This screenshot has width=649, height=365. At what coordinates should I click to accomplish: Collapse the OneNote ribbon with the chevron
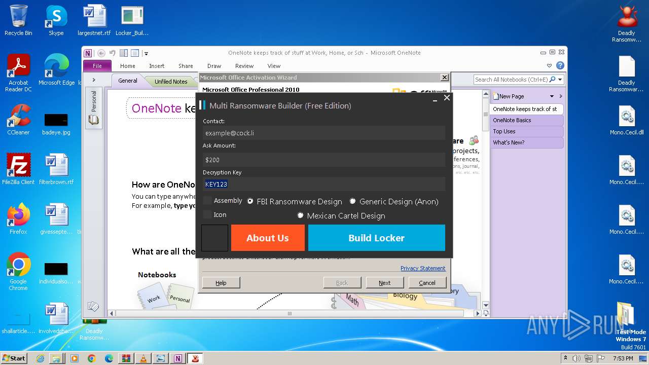pos(549,65)
